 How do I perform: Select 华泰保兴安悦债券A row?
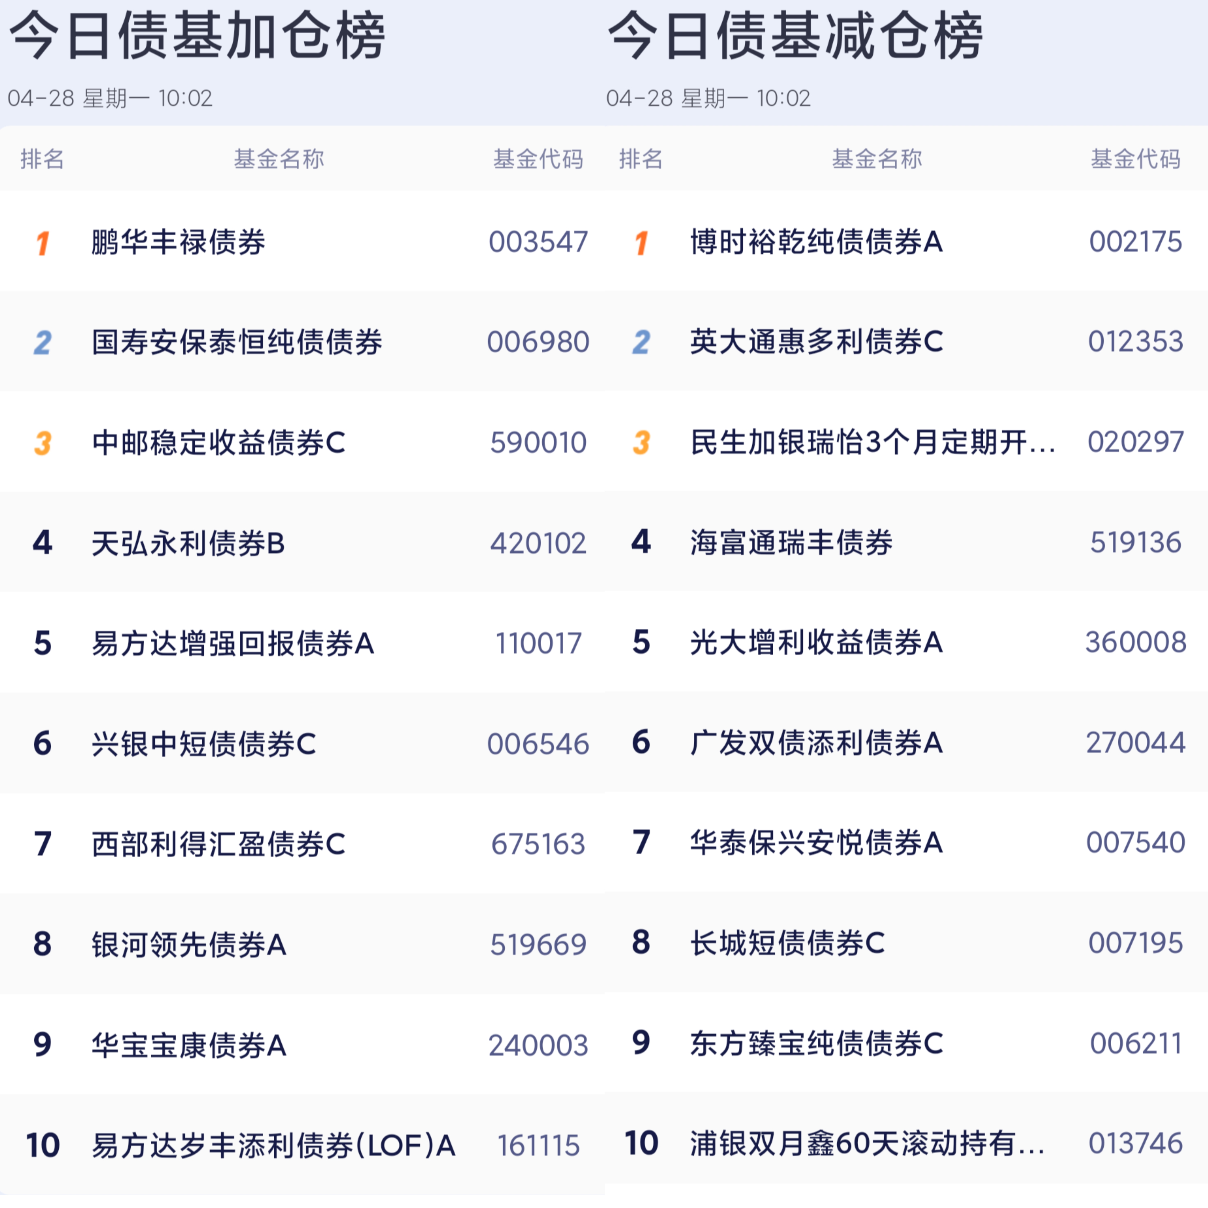906,842
